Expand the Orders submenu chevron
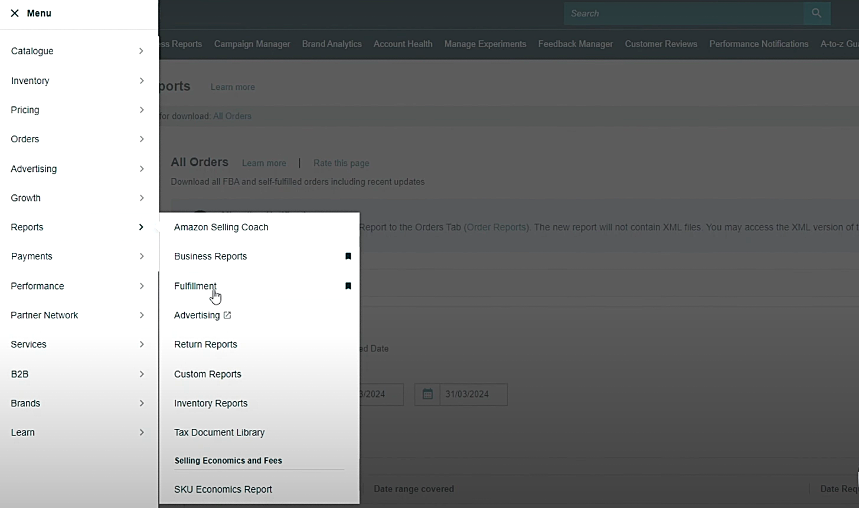This screenshot has height=508, width=859. (141, 139)
